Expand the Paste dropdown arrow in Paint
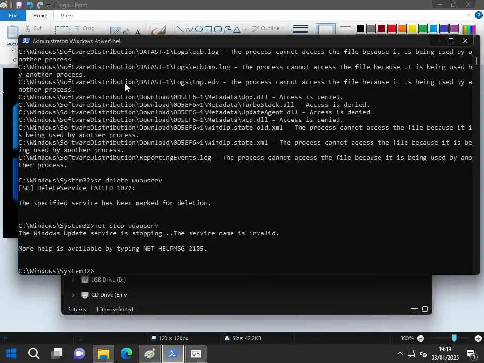 pos(13,50)
